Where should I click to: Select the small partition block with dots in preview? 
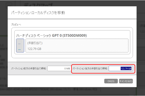[20, 45]
